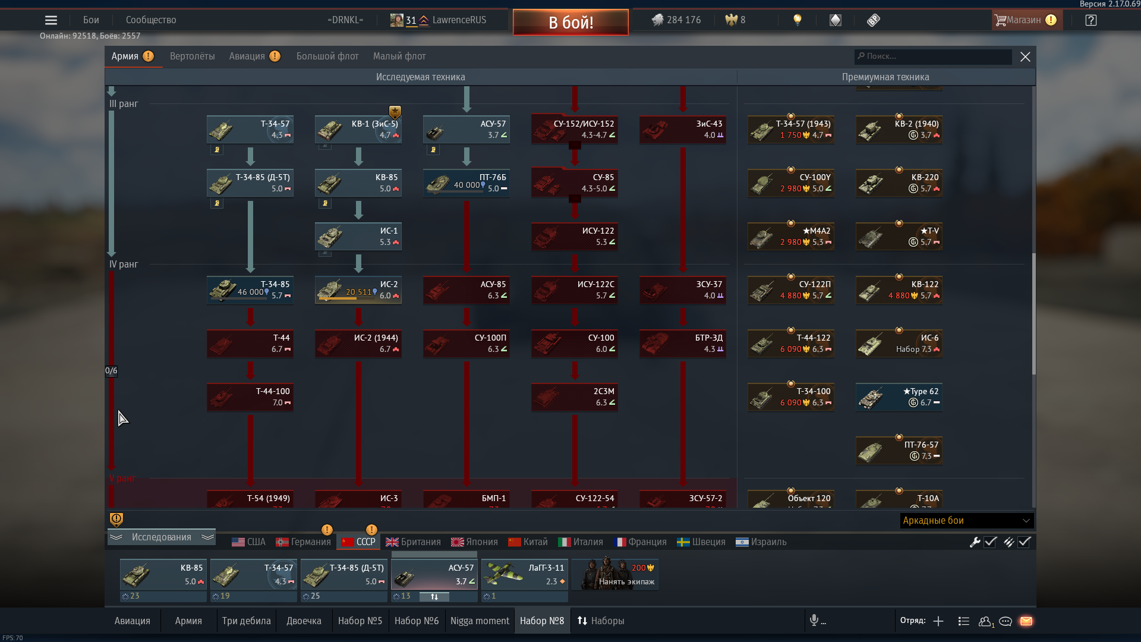Select the ЛаГГ-3-11 crew slot

(525, 574)
